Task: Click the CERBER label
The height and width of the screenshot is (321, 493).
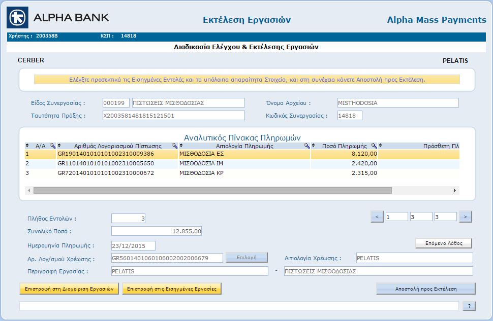Action: [31, 60]
